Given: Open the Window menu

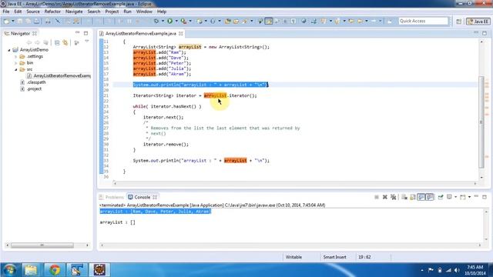Looking at the screenshot, I should coord(144,12).
